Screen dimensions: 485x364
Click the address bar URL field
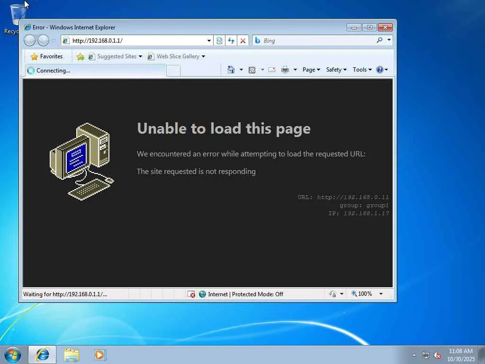click(137, 41)
